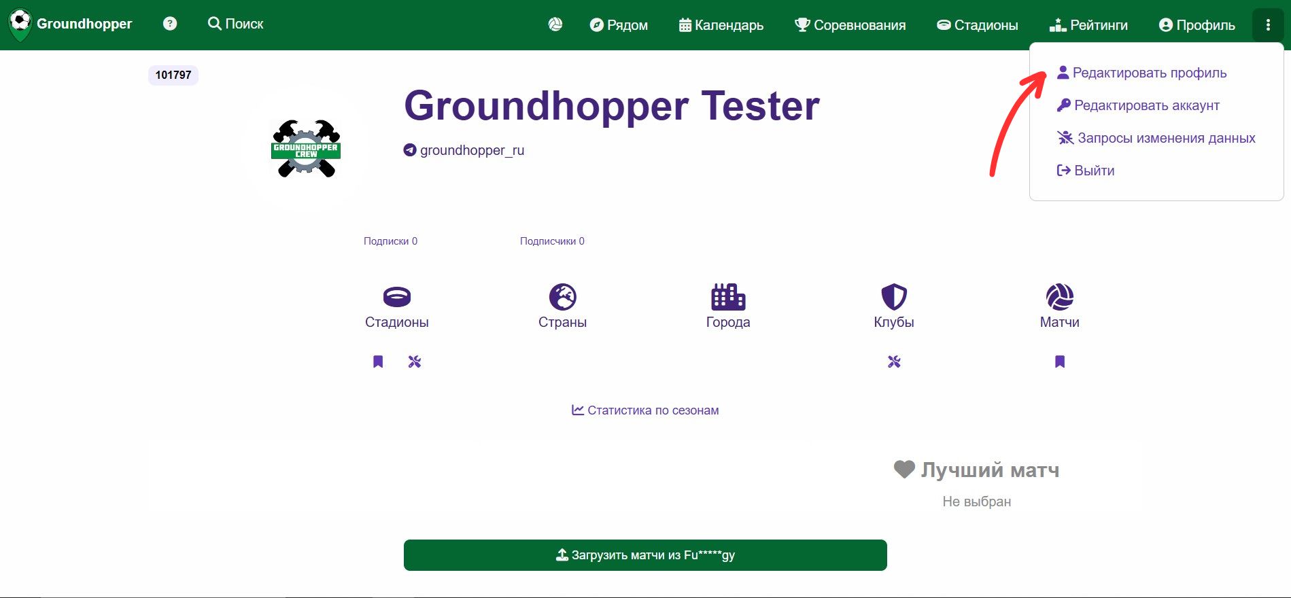1291x598 pixels.
Task: Select the Города city buildings icon
Action: [x=728, y=297]
